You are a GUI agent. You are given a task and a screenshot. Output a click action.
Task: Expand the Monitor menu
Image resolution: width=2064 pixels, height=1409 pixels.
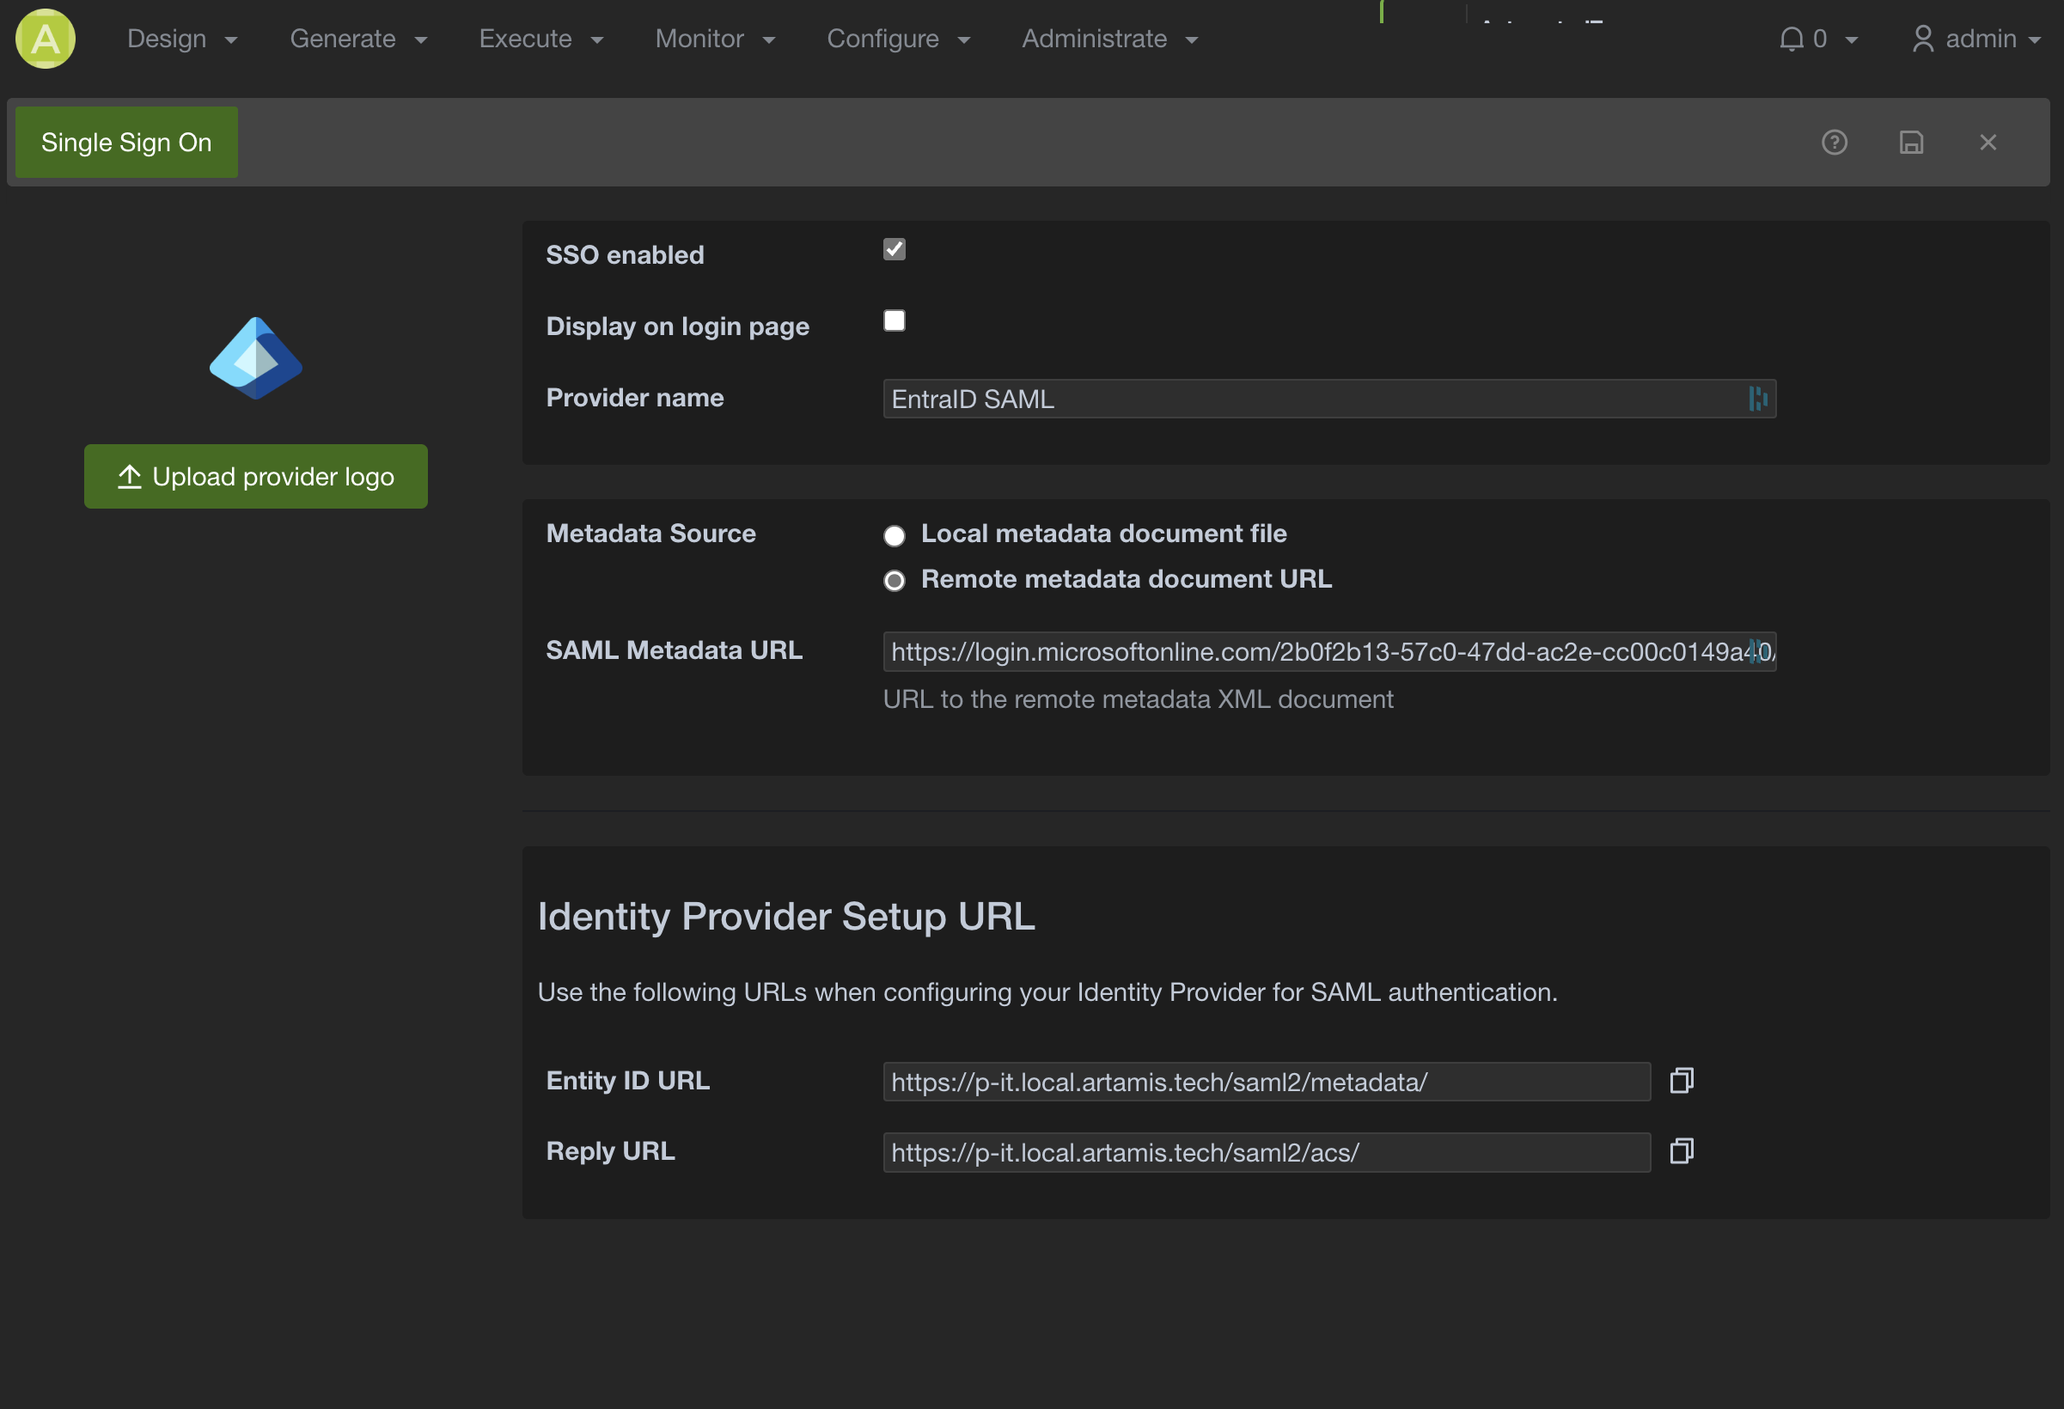715,39
